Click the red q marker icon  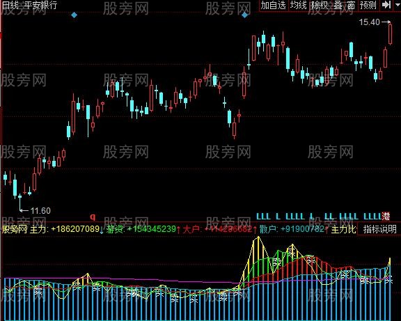coord(93,217)
